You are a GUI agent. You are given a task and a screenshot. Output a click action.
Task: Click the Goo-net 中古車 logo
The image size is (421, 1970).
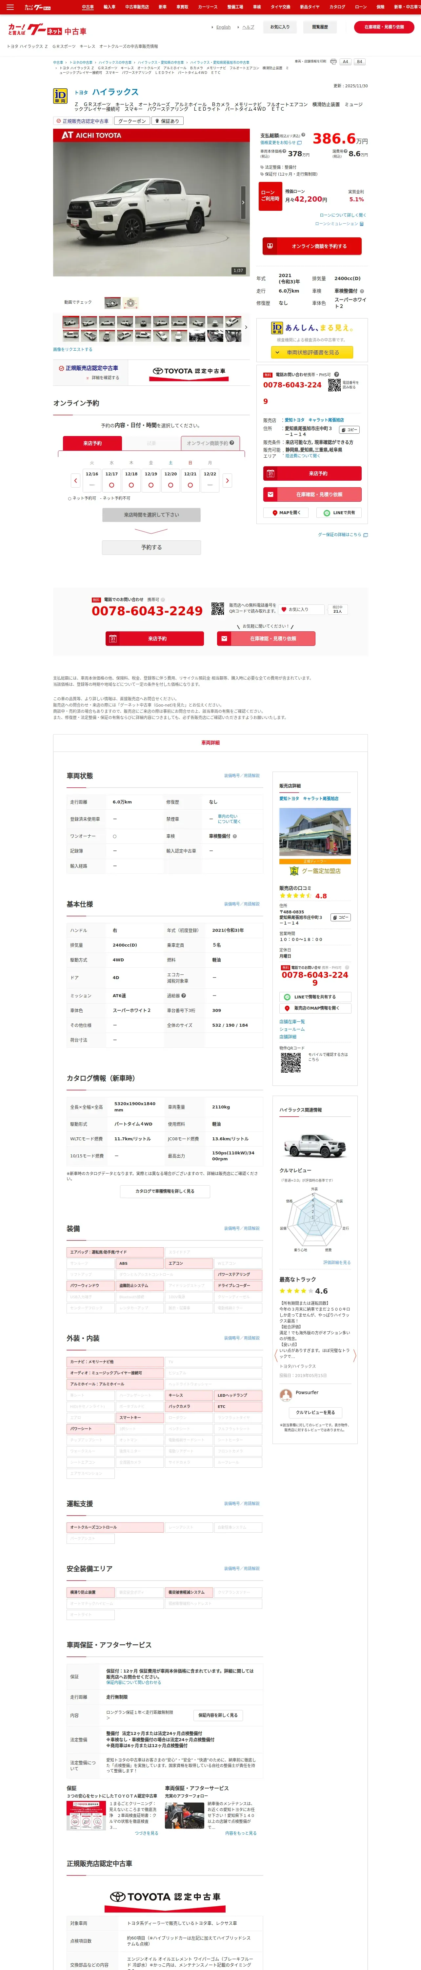tap(47, 31)
